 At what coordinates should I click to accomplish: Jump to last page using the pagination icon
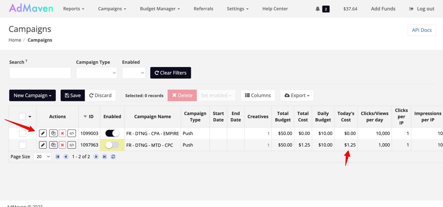[x=104, y=156]
